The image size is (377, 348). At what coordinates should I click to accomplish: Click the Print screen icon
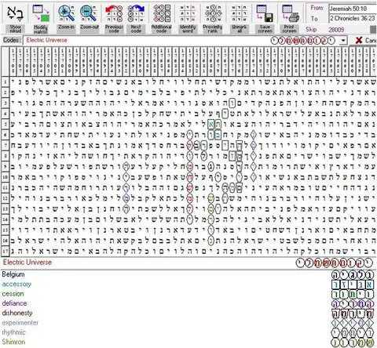coord(291,13)
